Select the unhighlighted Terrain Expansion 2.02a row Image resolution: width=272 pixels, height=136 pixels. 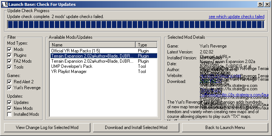click(103, 61)
